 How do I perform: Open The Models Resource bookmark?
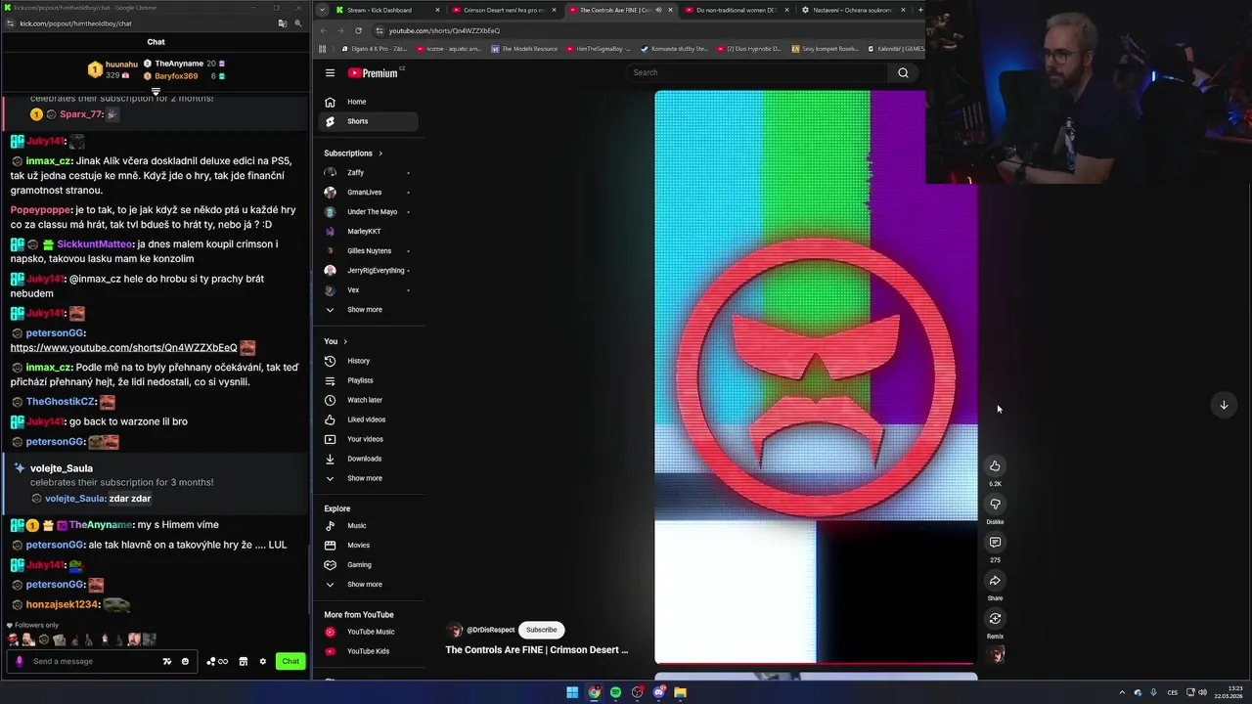tap(524, 48)
